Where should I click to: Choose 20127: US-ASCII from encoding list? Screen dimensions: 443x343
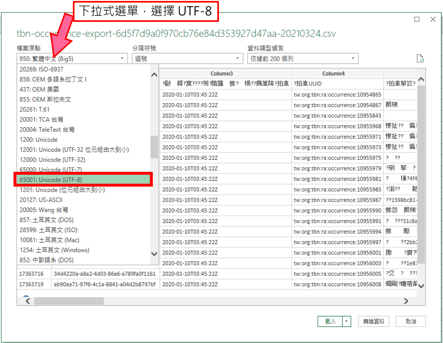(x=40, y=200)
